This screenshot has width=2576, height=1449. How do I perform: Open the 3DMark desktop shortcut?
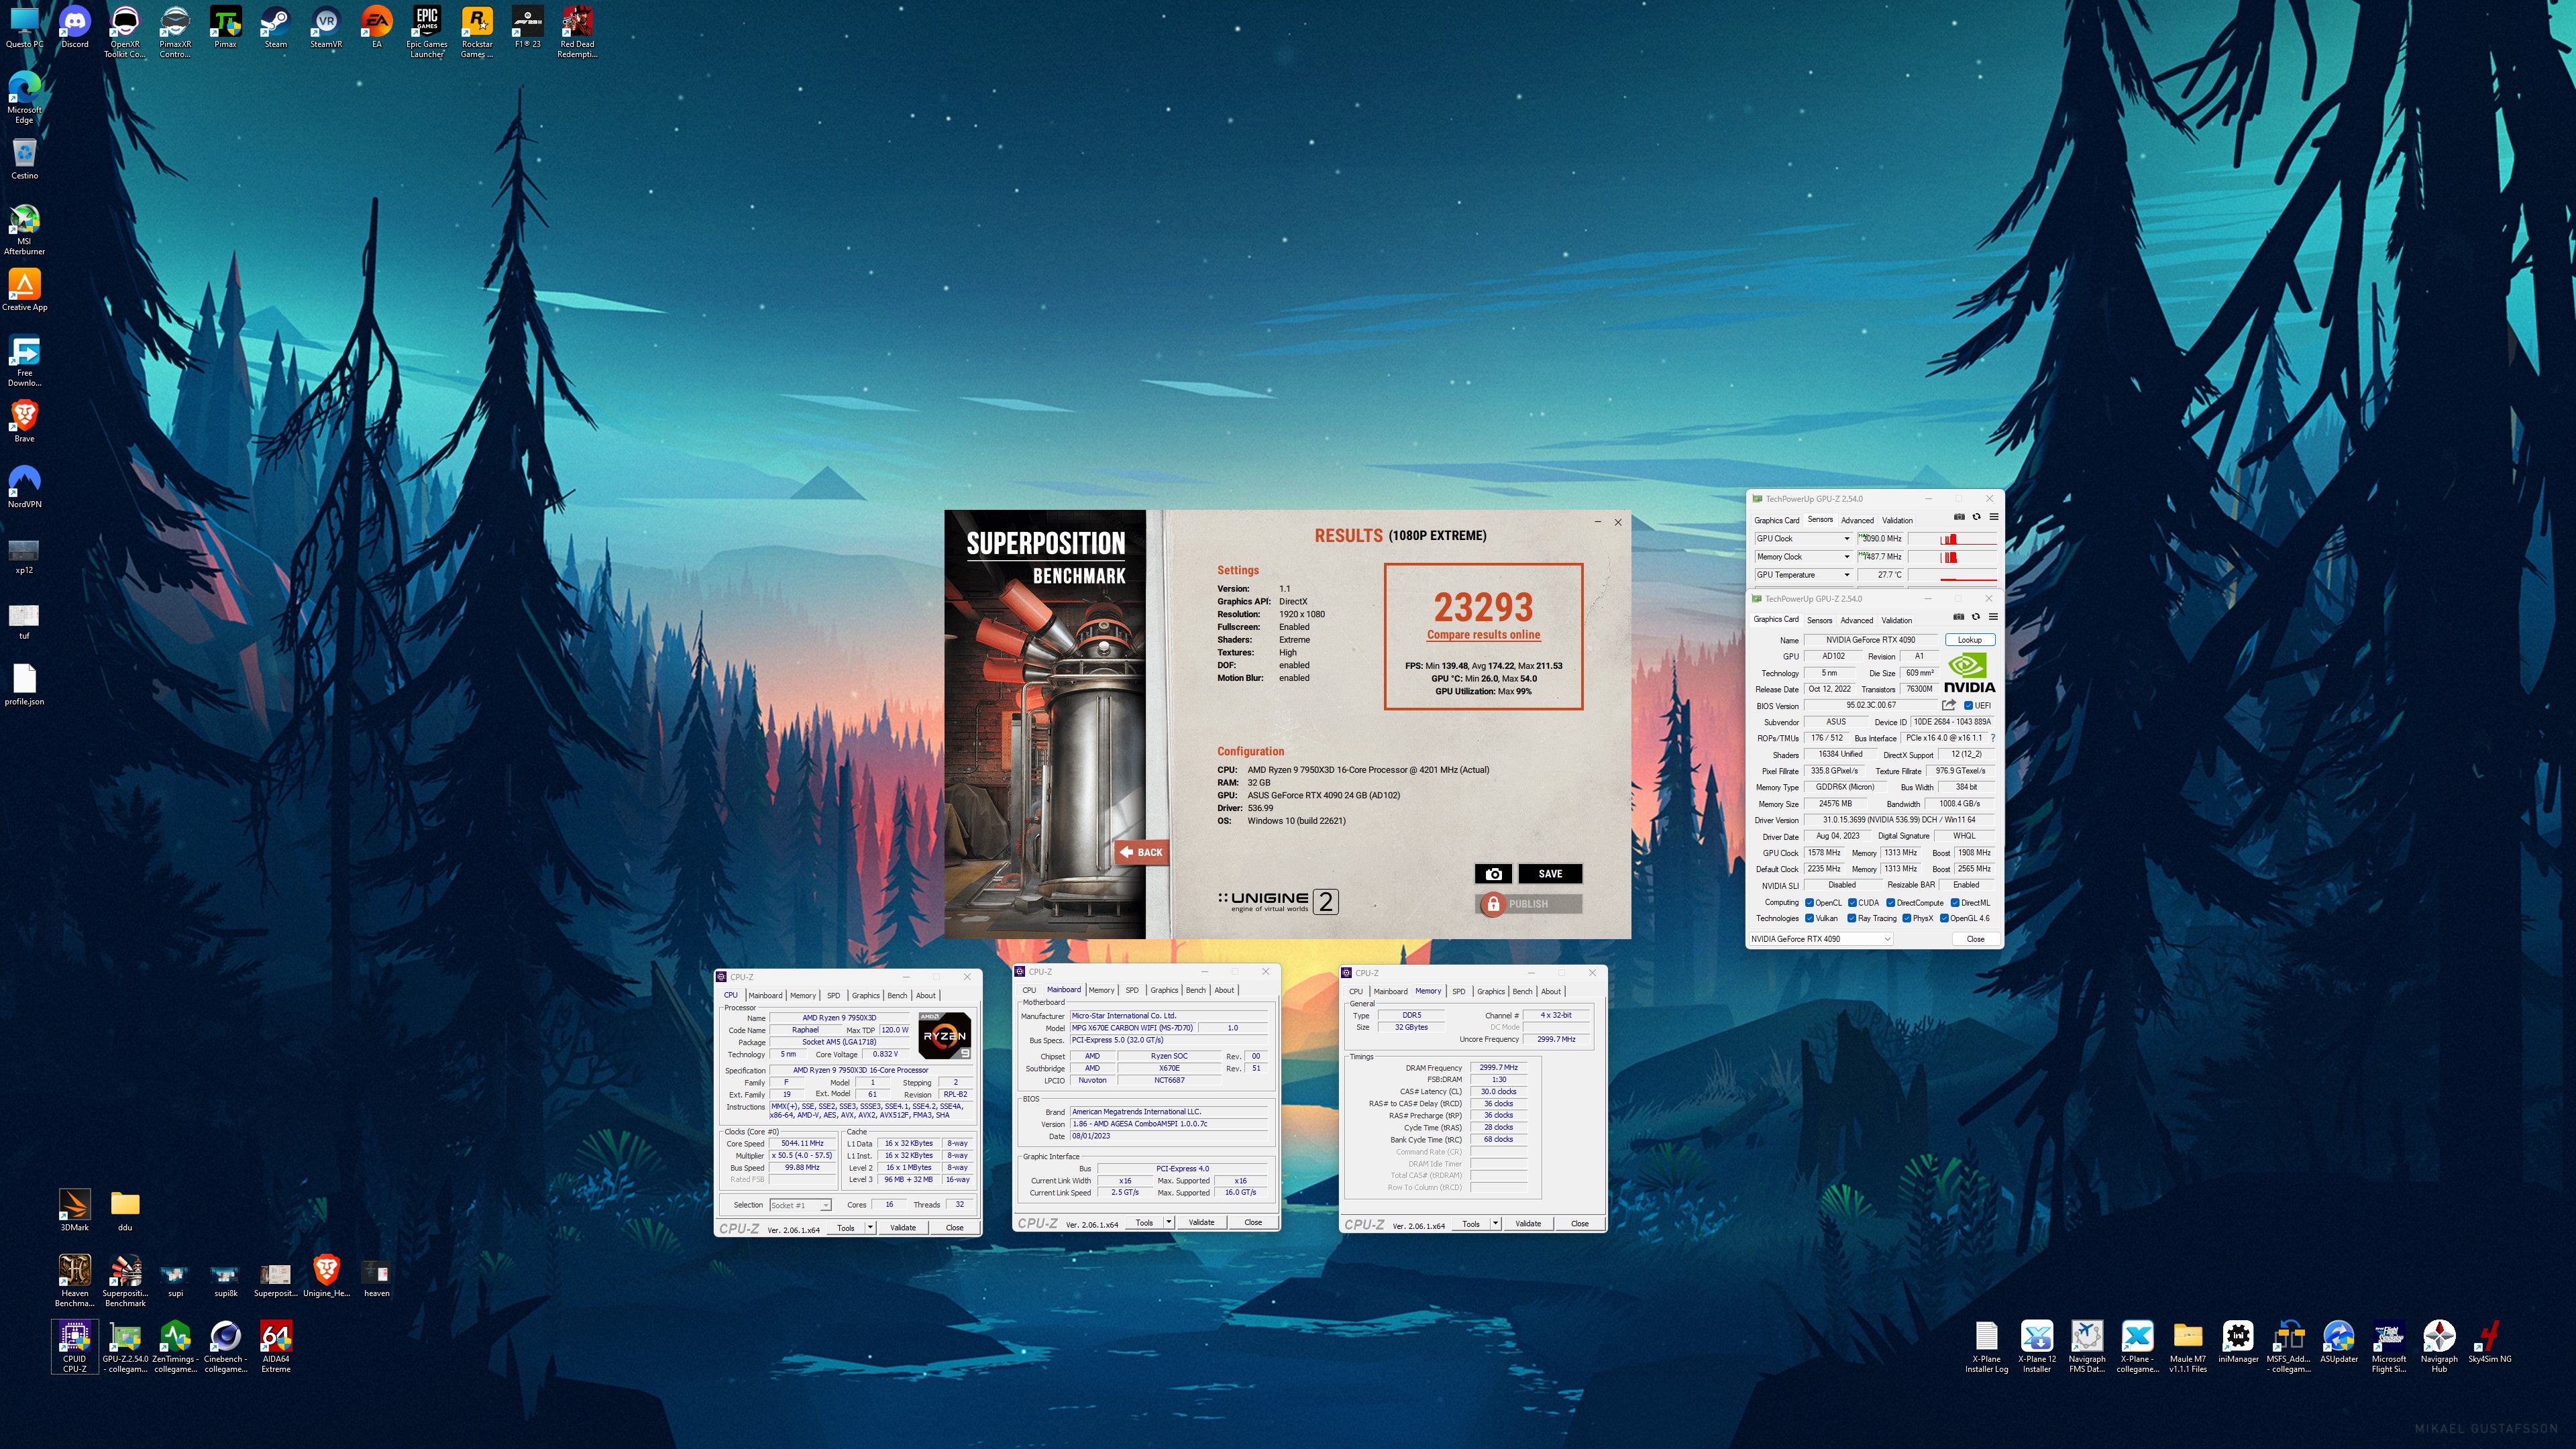click(x=74, y=1209)
